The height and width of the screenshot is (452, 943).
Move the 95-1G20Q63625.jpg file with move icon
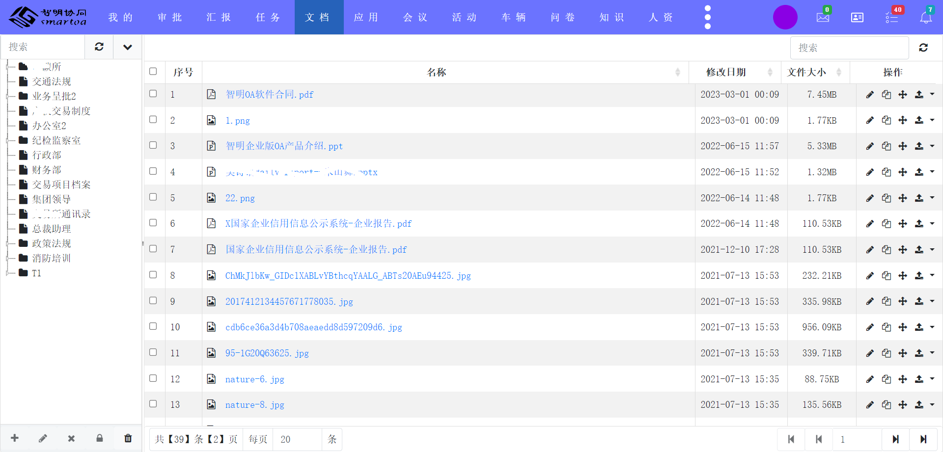point(903,353)
